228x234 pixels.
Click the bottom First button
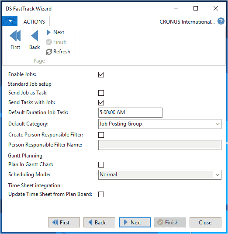point(64,222)
